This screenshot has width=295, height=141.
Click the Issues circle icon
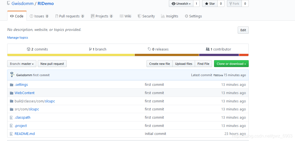[31, 16]
